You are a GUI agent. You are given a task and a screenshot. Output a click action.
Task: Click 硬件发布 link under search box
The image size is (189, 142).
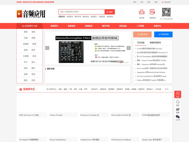coord(86,17)
